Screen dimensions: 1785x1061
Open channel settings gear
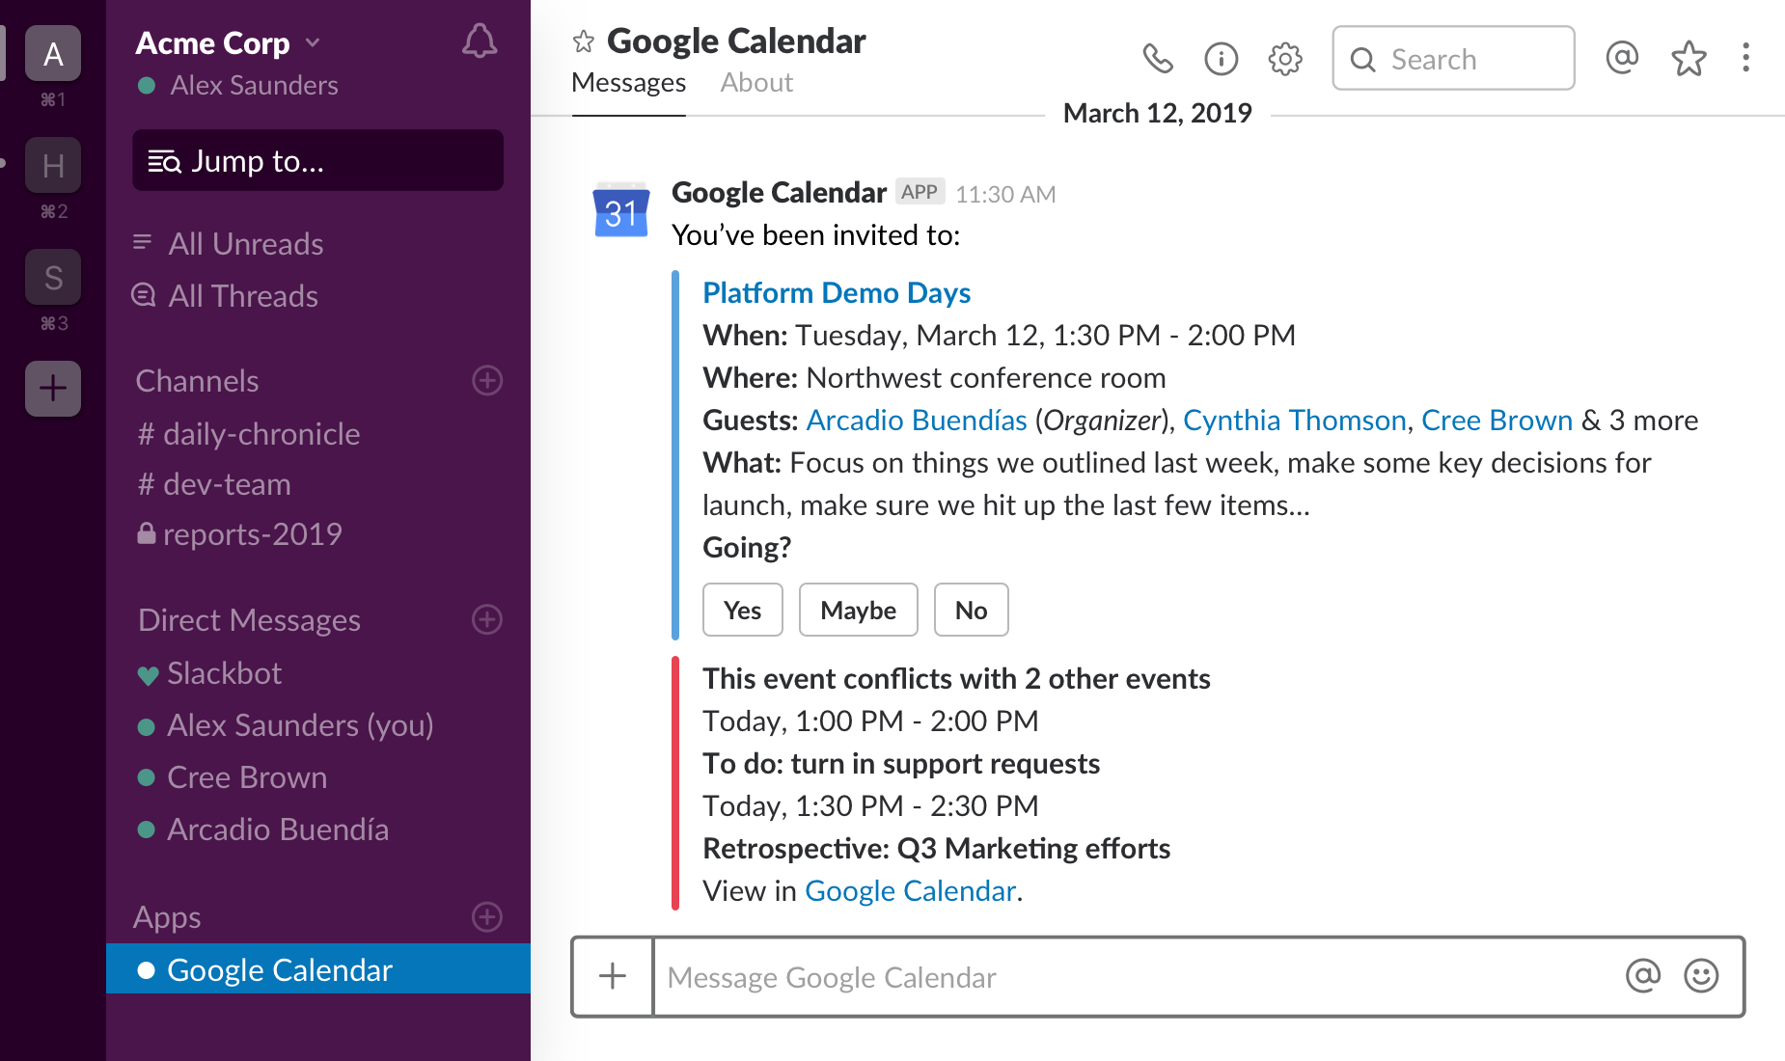coord(1284,59)
